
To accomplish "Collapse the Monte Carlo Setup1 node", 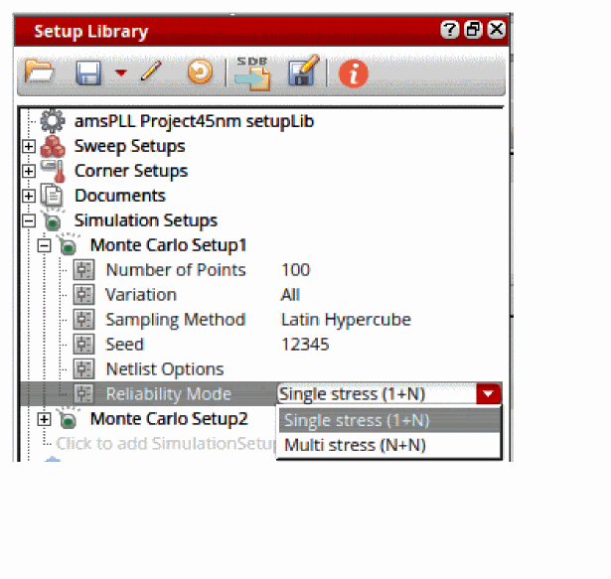I will pos(44,246).
